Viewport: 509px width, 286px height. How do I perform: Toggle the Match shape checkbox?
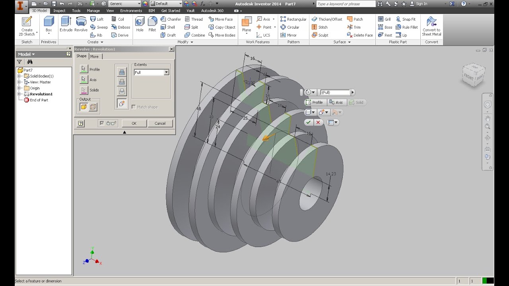134,107
